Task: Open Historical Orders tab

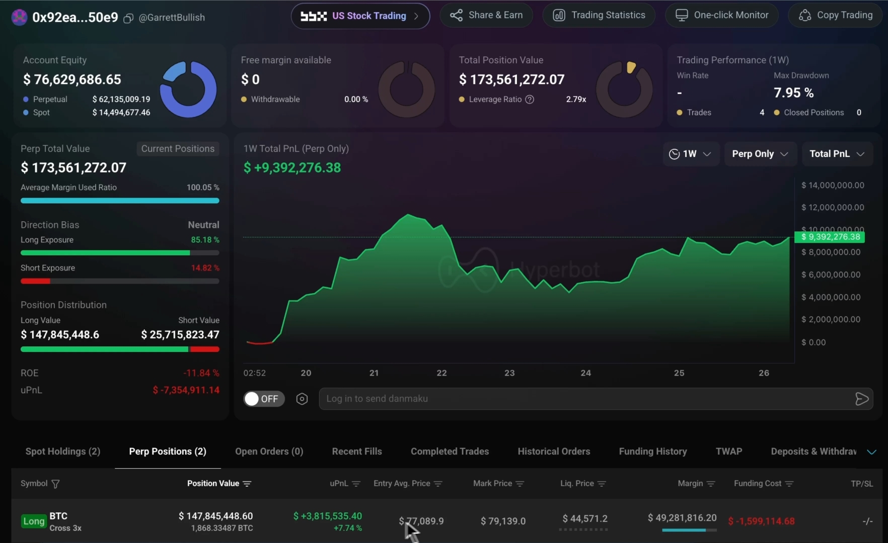Action: tap(554, 451)
